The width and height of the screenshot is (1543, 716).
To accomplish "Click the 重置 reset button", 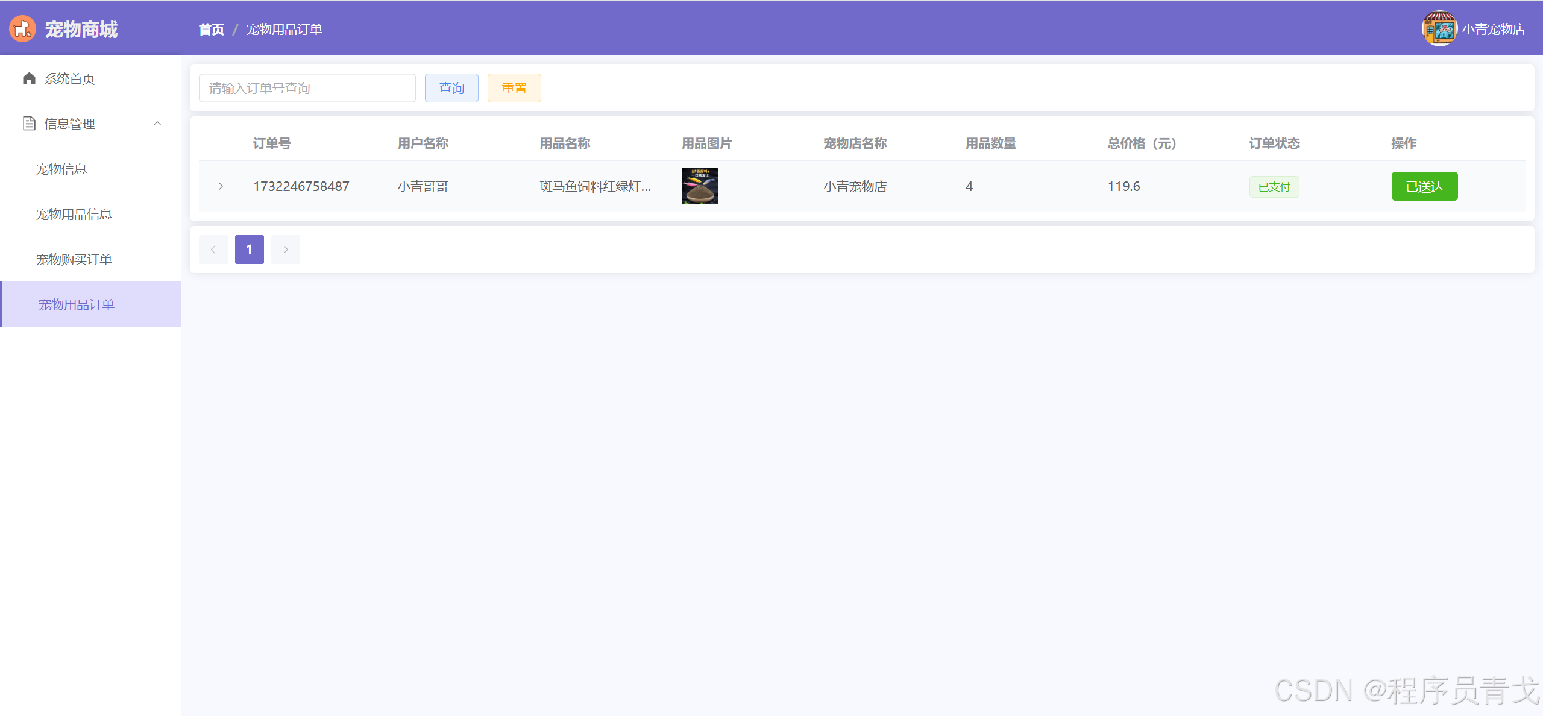I will click(514, 88).
